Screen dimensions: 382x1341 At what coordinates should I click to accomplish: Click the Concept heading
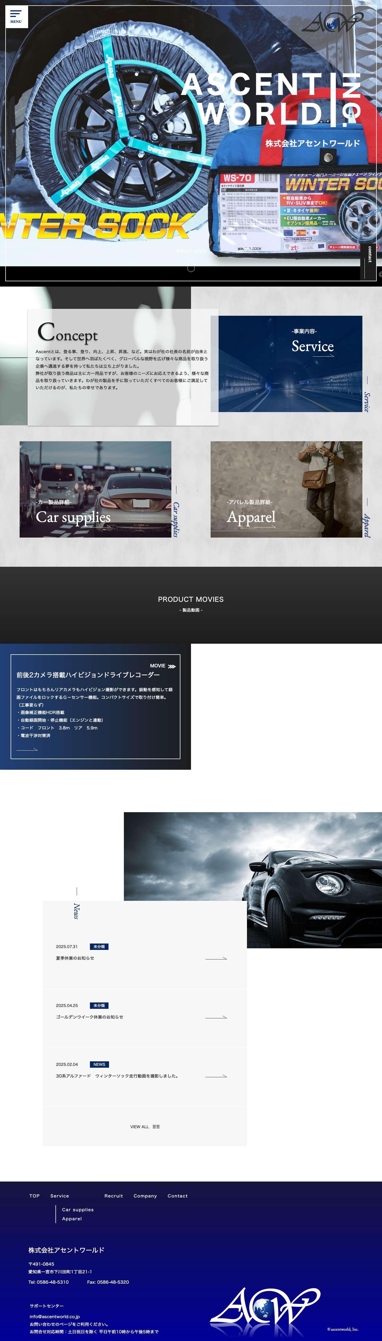click(68, 332)
